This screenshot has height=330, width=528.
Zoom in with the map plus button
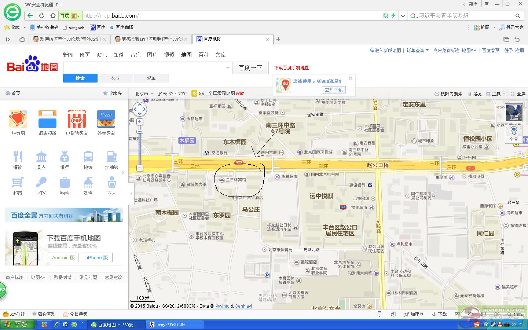(139, 122)
